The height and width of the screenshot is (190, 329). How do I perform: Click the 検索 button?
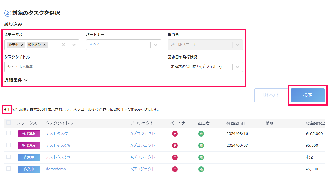click(x=308, y=95)
